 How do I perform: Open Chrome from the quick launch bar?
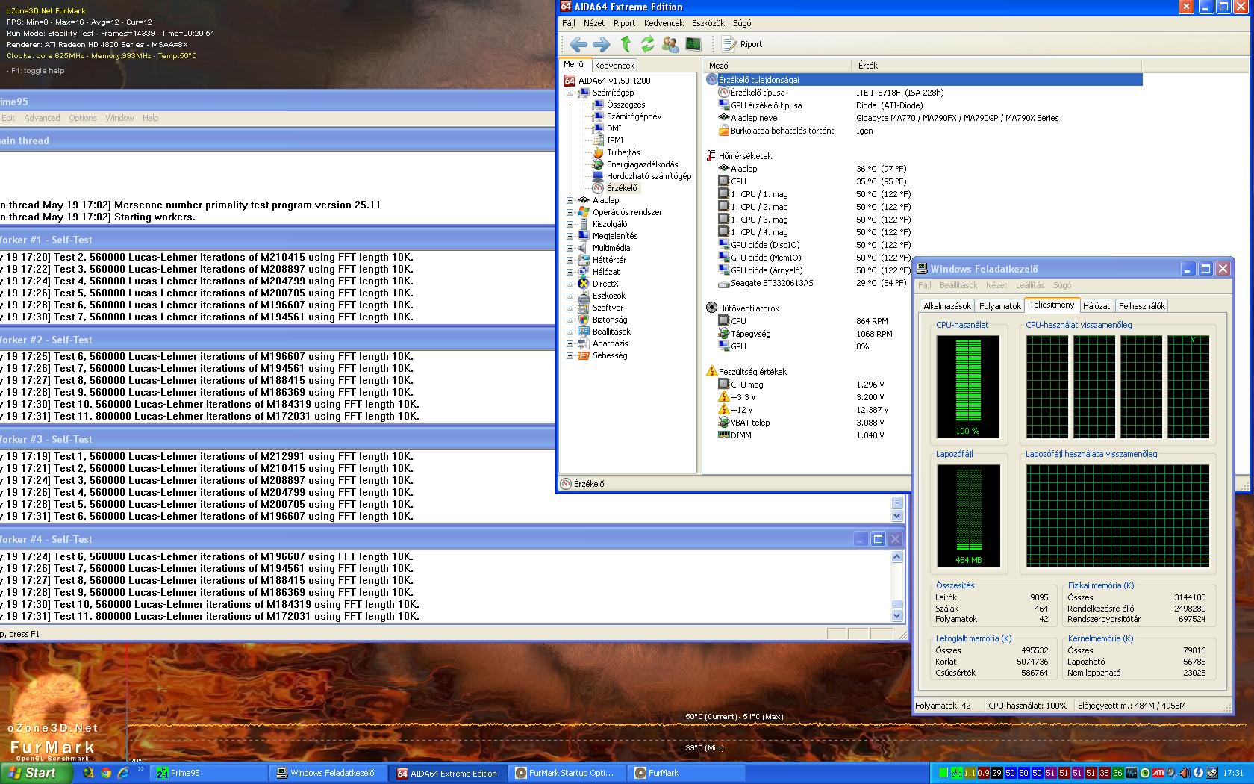pyautogui.click(x=105, y=773)
